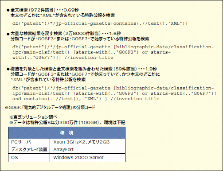Click the 'PCサーバー' table cell
Screen dimensions: 223x171
coord(29,142)
